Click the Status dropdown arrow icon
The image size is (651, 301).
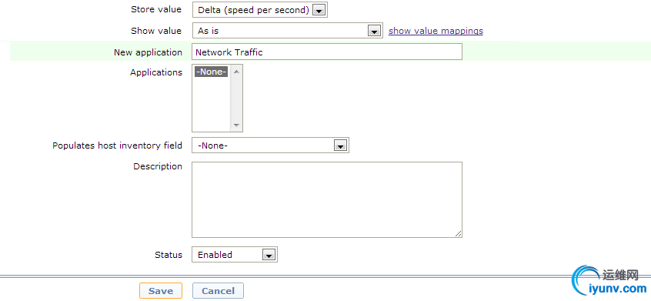(x=269, y=255)
